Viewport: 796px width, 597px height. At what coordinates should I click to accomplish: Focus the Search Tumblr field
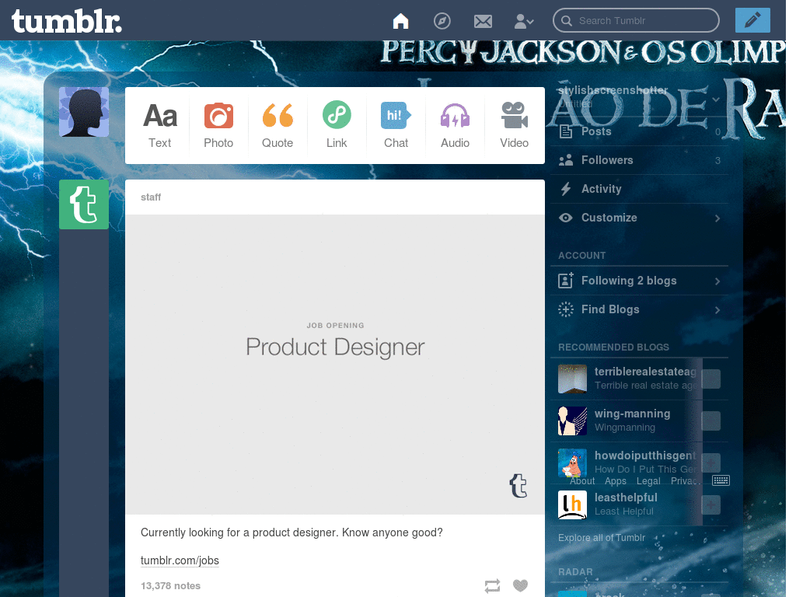point(636,21)
